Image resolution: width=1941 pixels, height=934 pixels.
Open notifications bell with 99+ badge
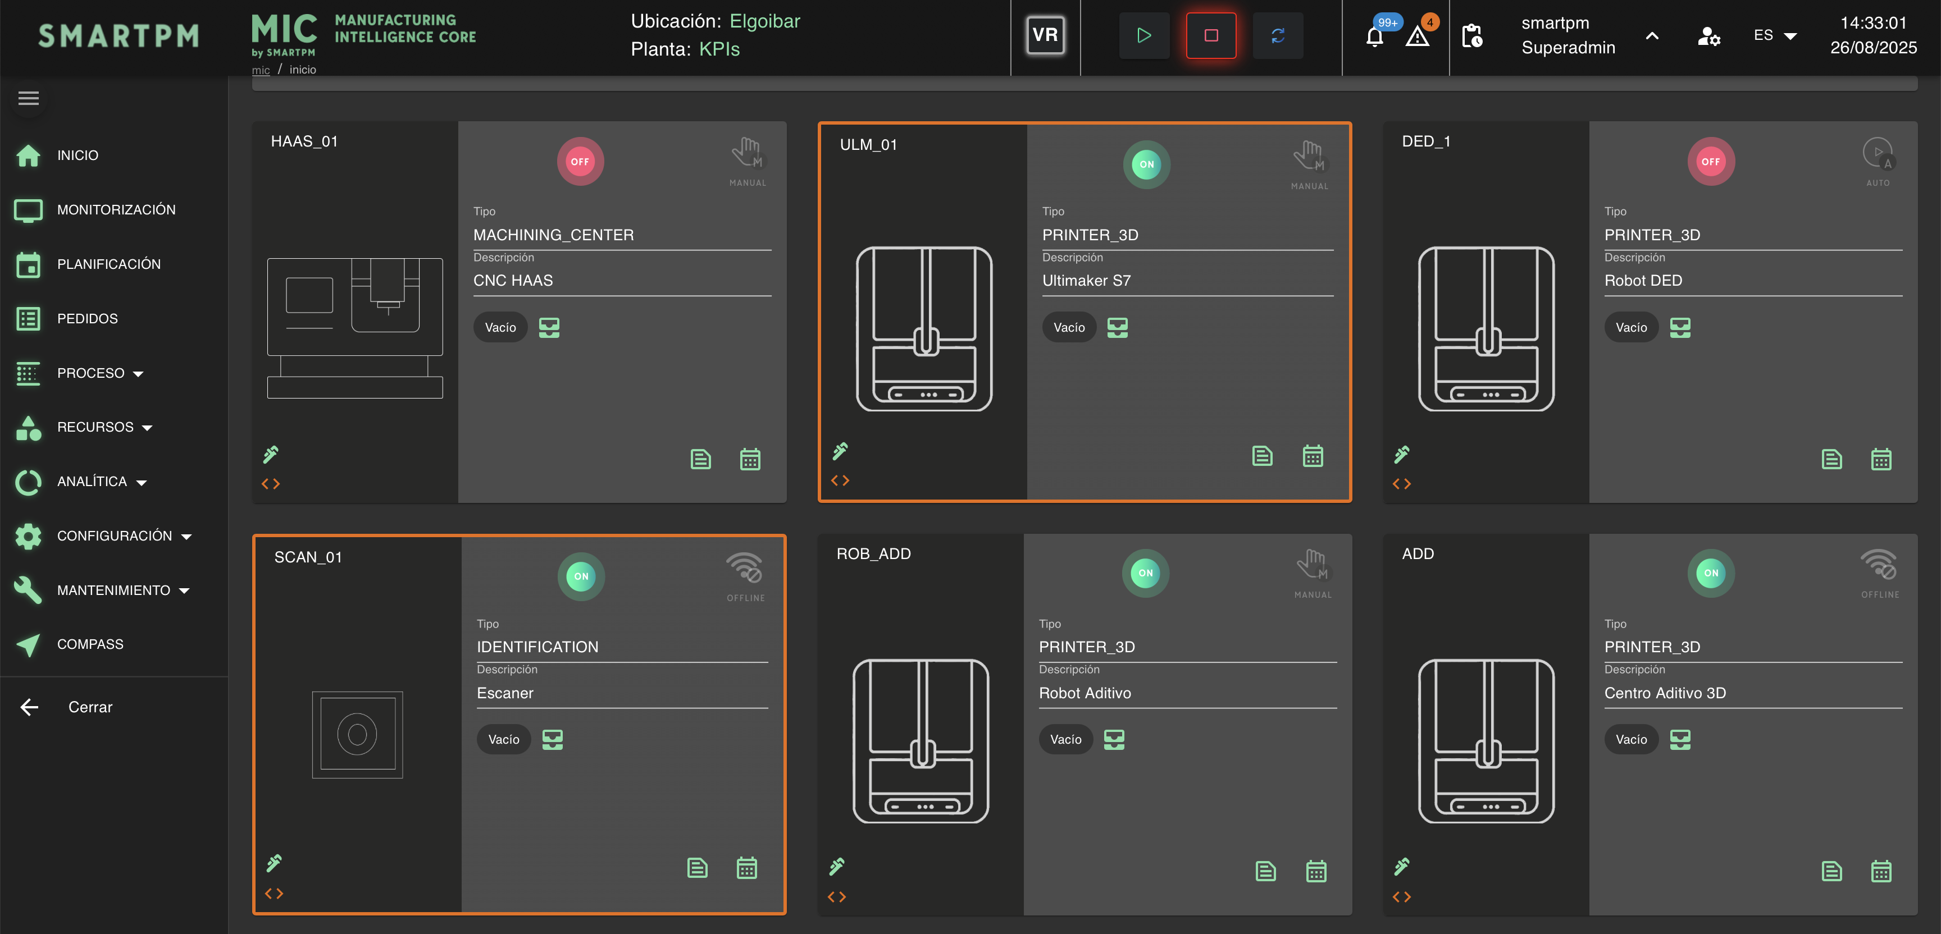pos(1374,36)
